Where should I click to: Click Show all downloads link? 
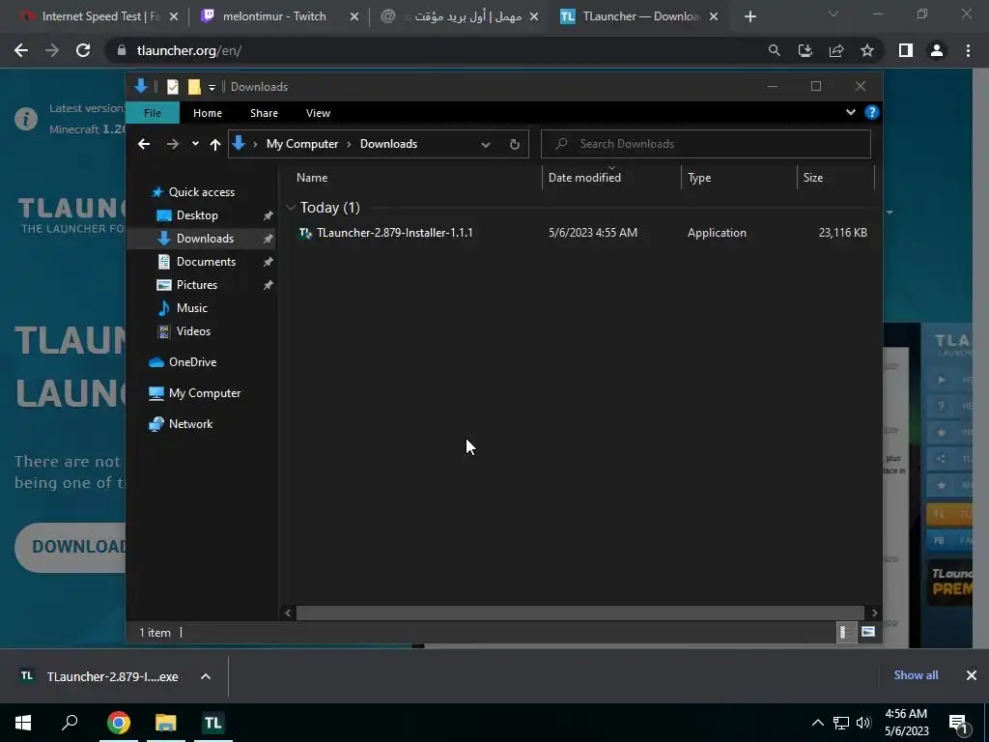[x=916, y=675]
